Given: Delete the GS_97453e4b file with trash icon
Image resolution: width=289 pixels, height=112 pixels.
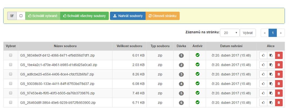Looking at the screenshot, I should click(x=279, y=93).
